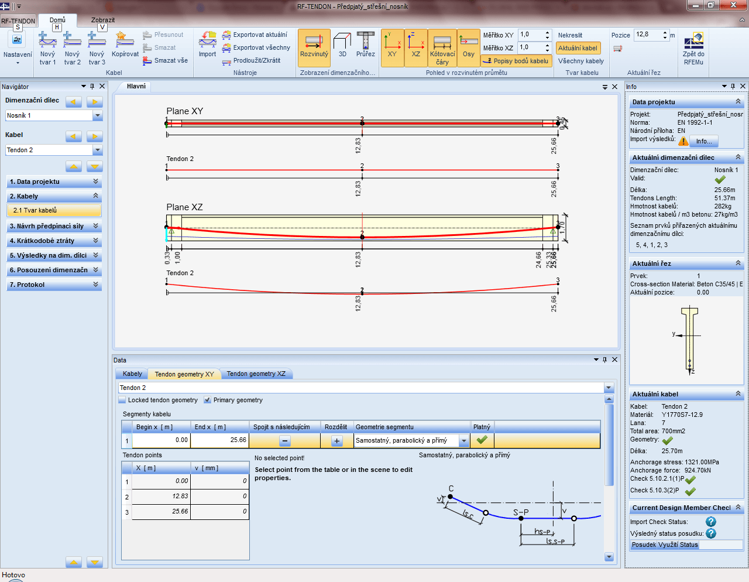Go to next Kabel arrow
Viewport: 749px width, 582px height.
[95, 136]
